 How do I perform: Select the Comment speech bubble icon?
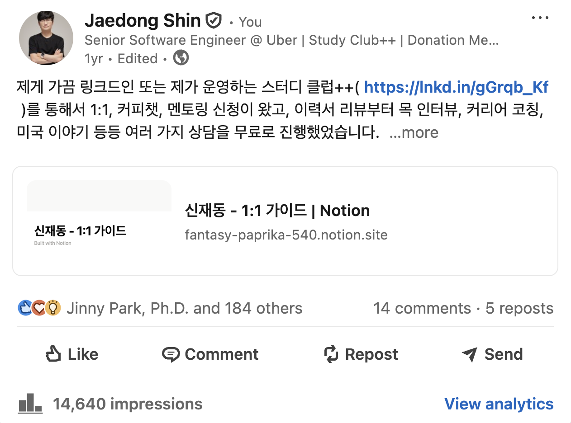pos(172,354)
